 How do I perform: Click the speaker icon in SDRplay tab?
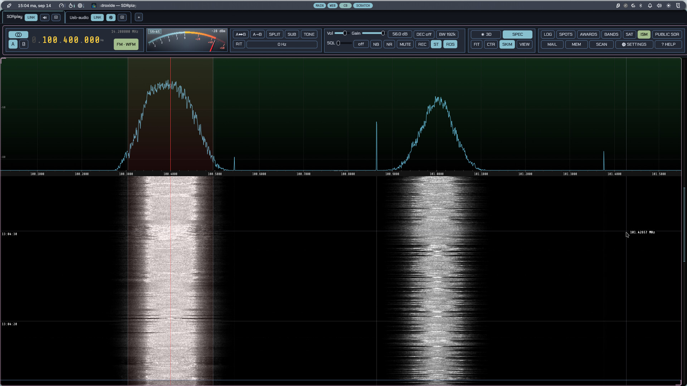click(45, 17)
